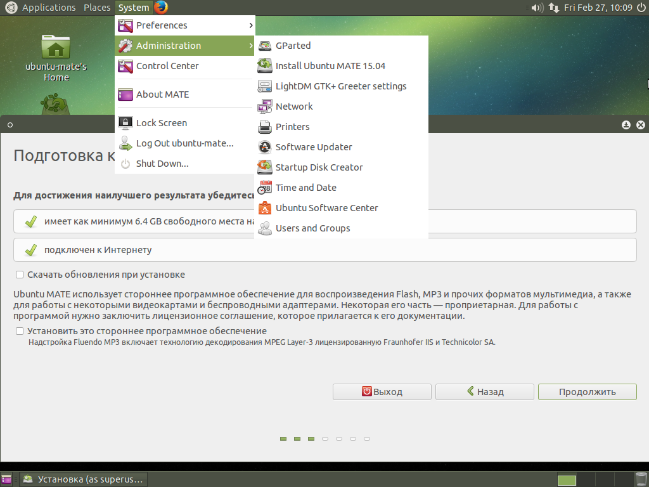Open LightDM GTK+ Greeter settings
Viewport: 649px width, 487px height.
340,86
